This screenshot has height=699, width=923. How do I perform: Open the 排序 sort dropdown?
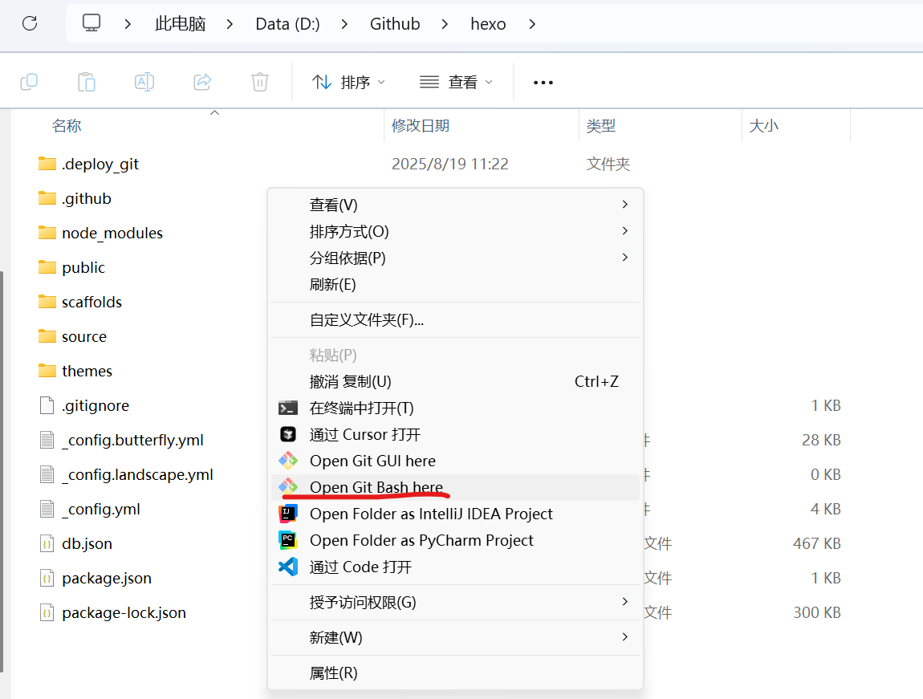pos(348,82)
